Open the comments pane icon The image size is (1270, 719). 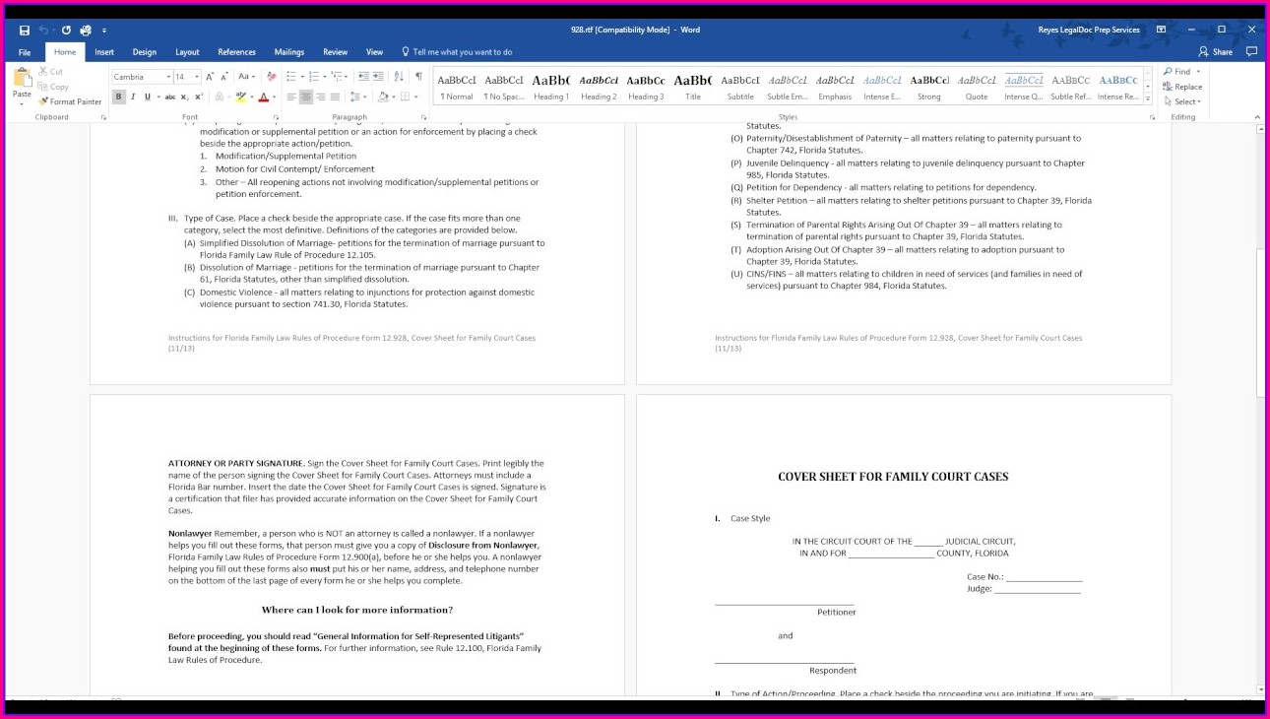click(x=1252, y=51)
